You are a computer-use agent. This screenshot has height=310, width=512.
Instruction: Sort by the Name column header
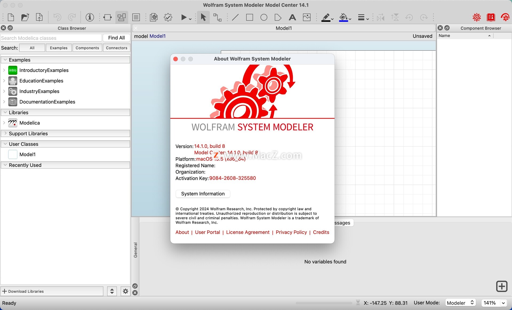pyautogui.click(x=465, y=36)
